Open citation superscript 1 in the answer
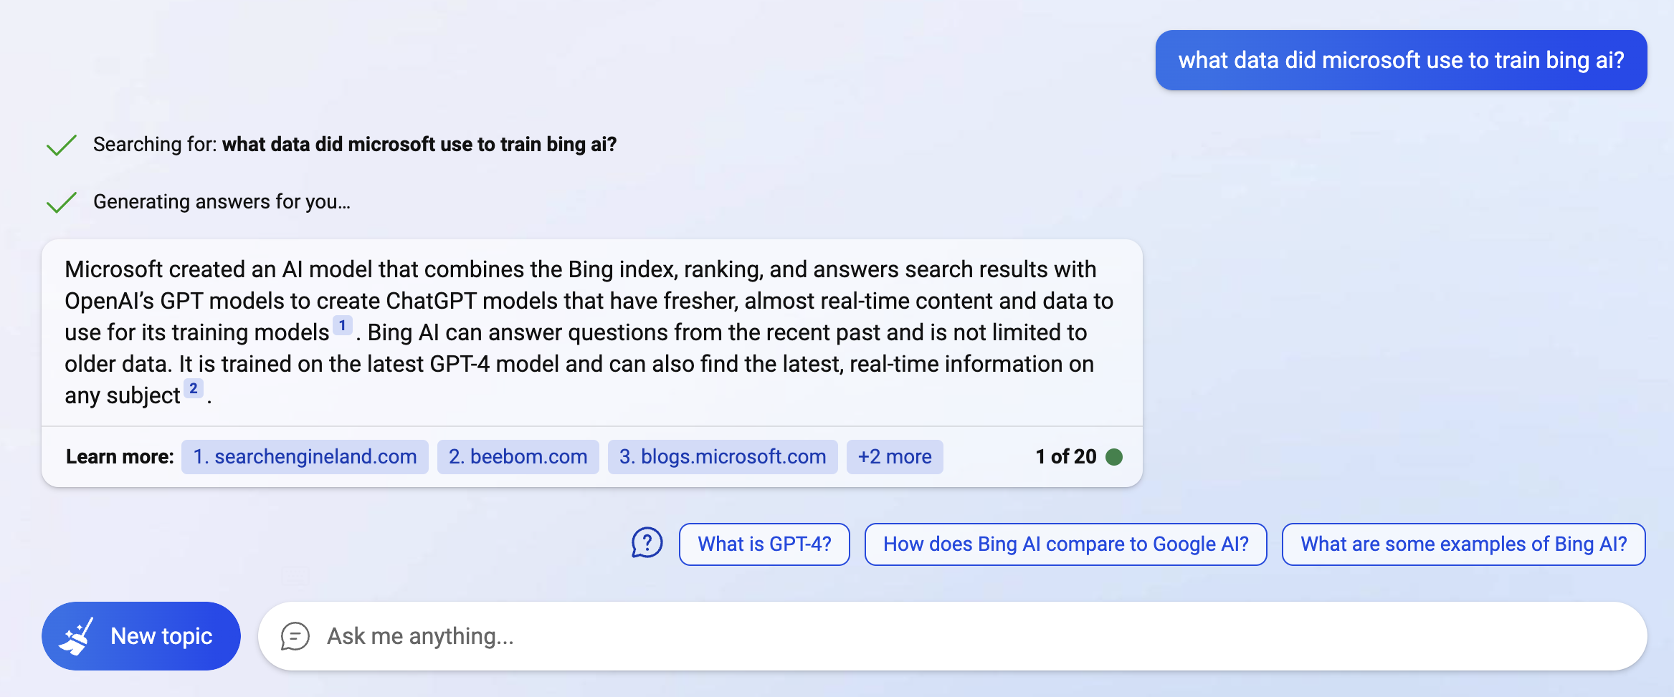Image resolution: width=1674 pixels, height=697 pixels. (343, 326)
